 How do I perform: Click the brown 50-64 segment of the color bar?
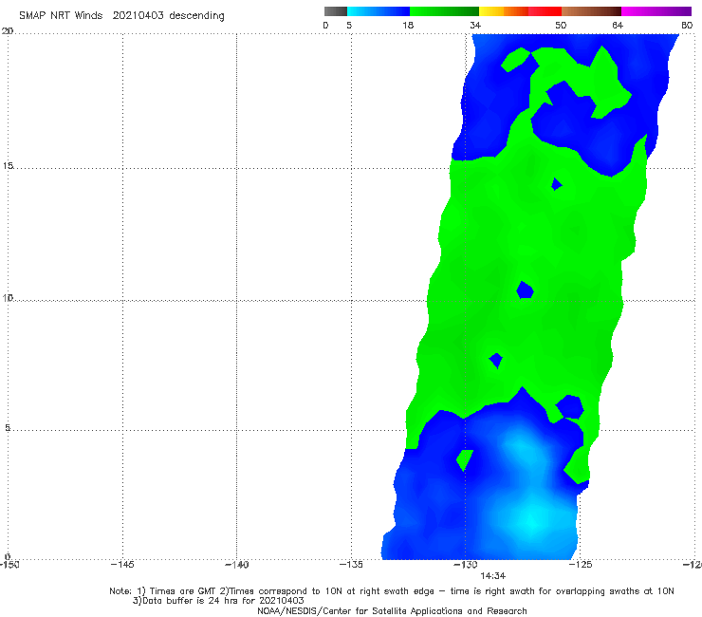click(x=591, y=11)
